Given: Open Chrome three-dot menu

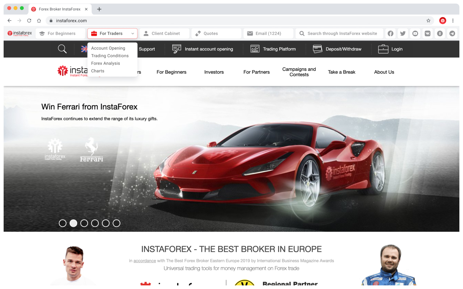Looking at the screenshot, I should (453, 21).
